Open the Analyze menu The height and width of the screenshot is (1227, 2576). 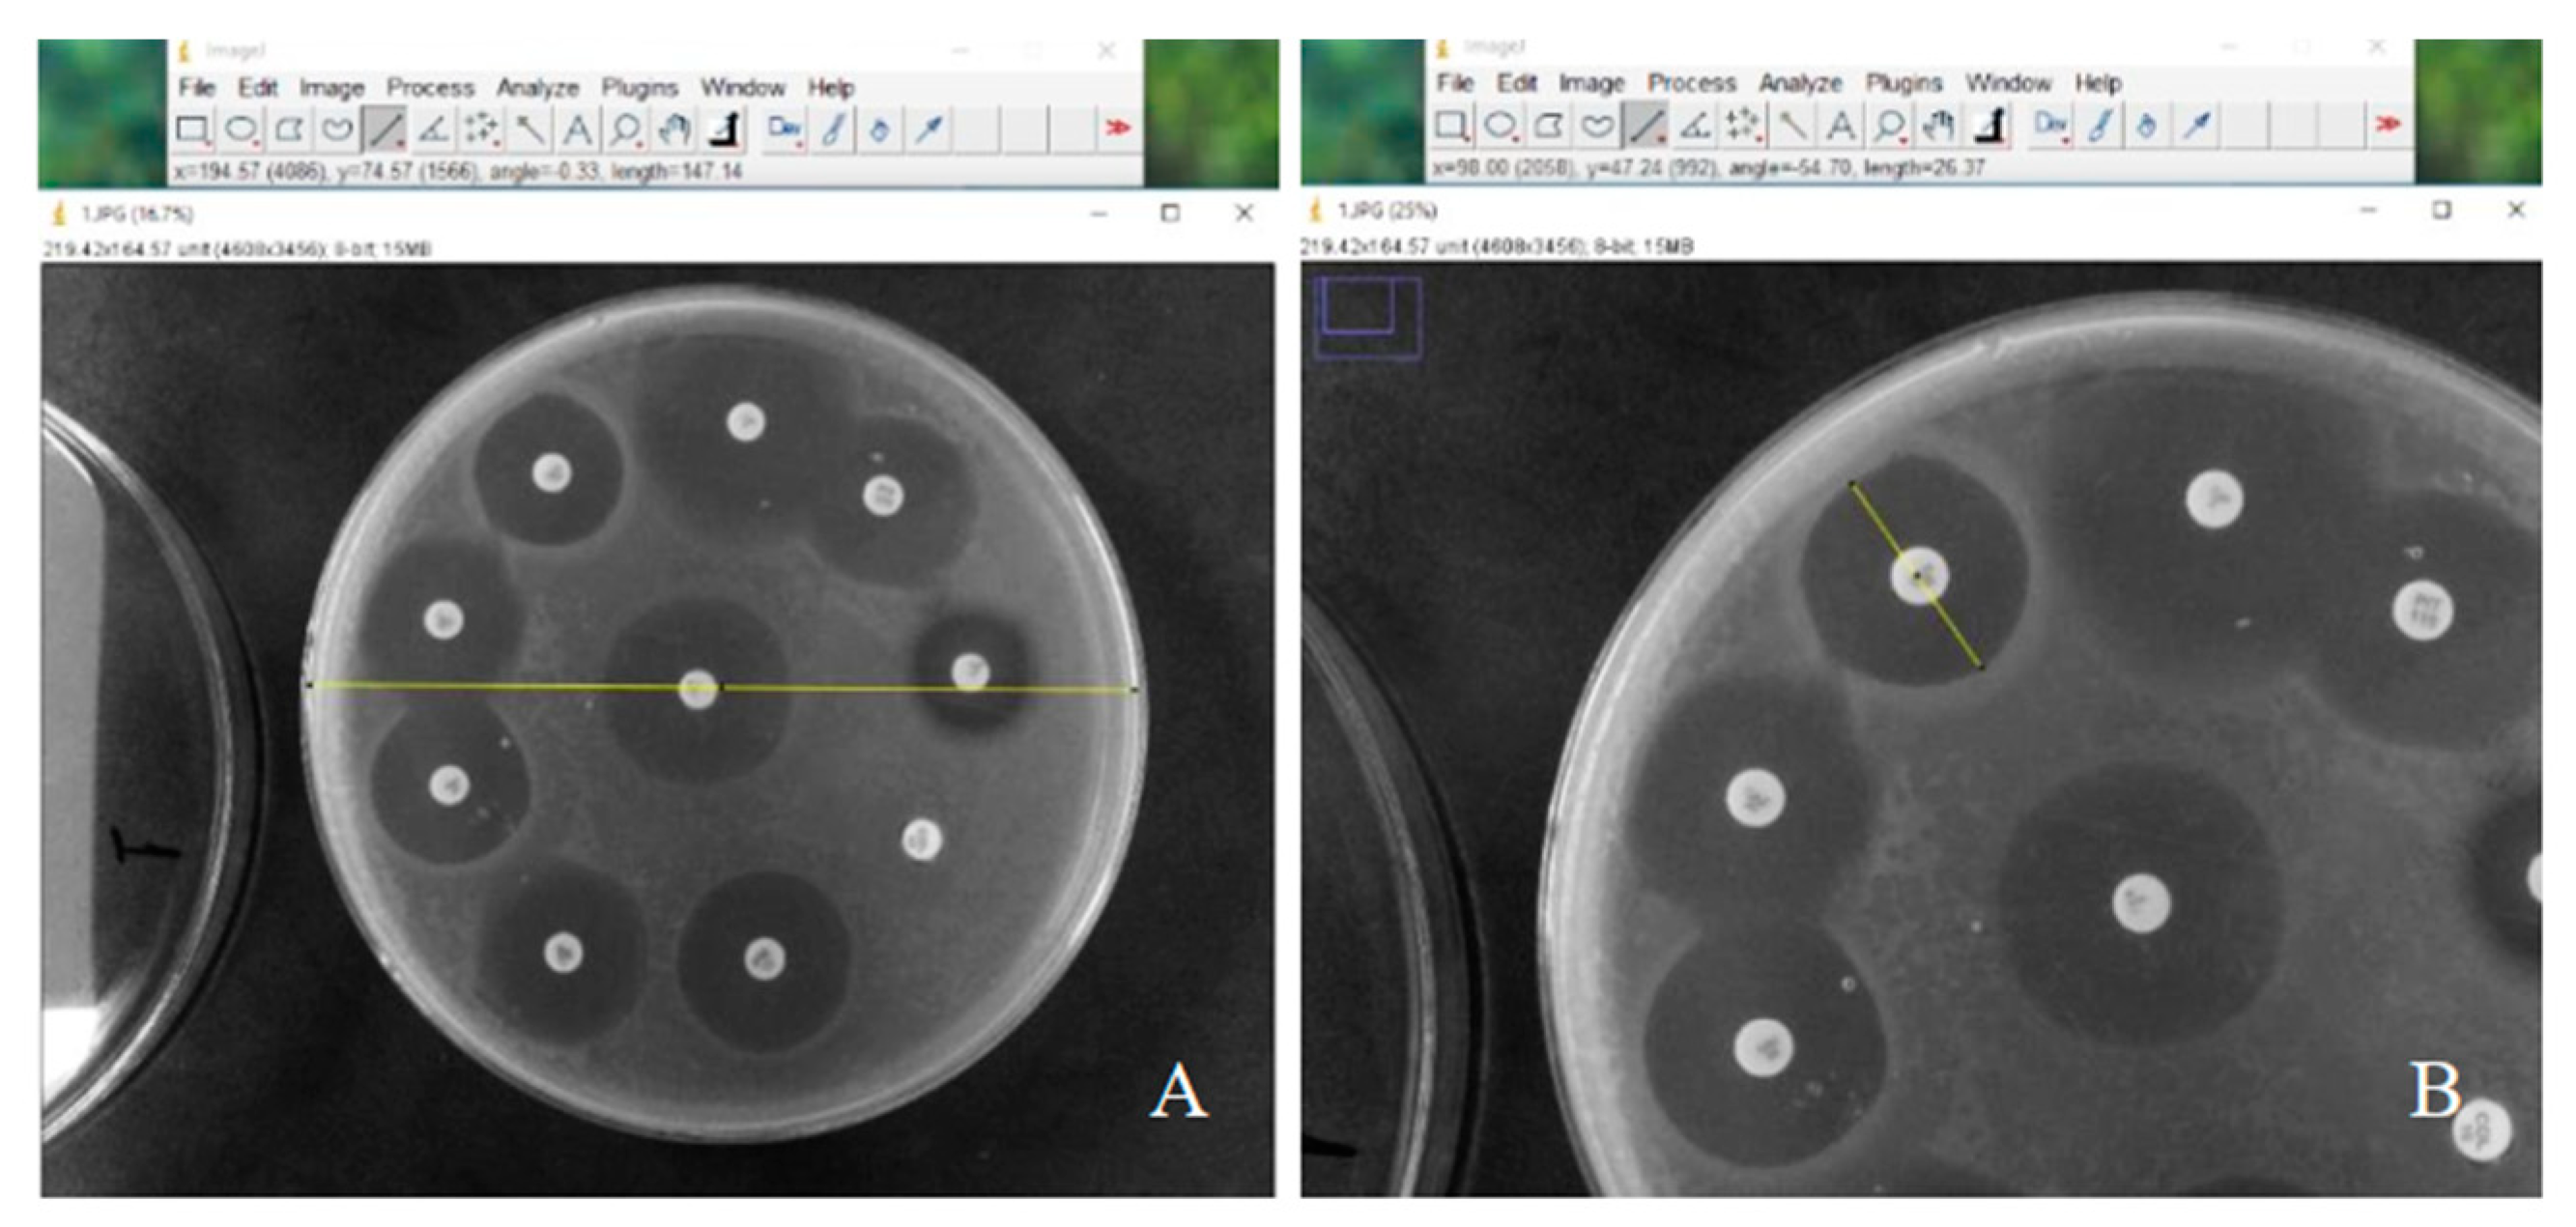[x=539, y=87]
